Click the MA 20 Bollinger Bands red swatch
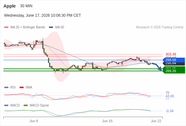 click(6, 27)
